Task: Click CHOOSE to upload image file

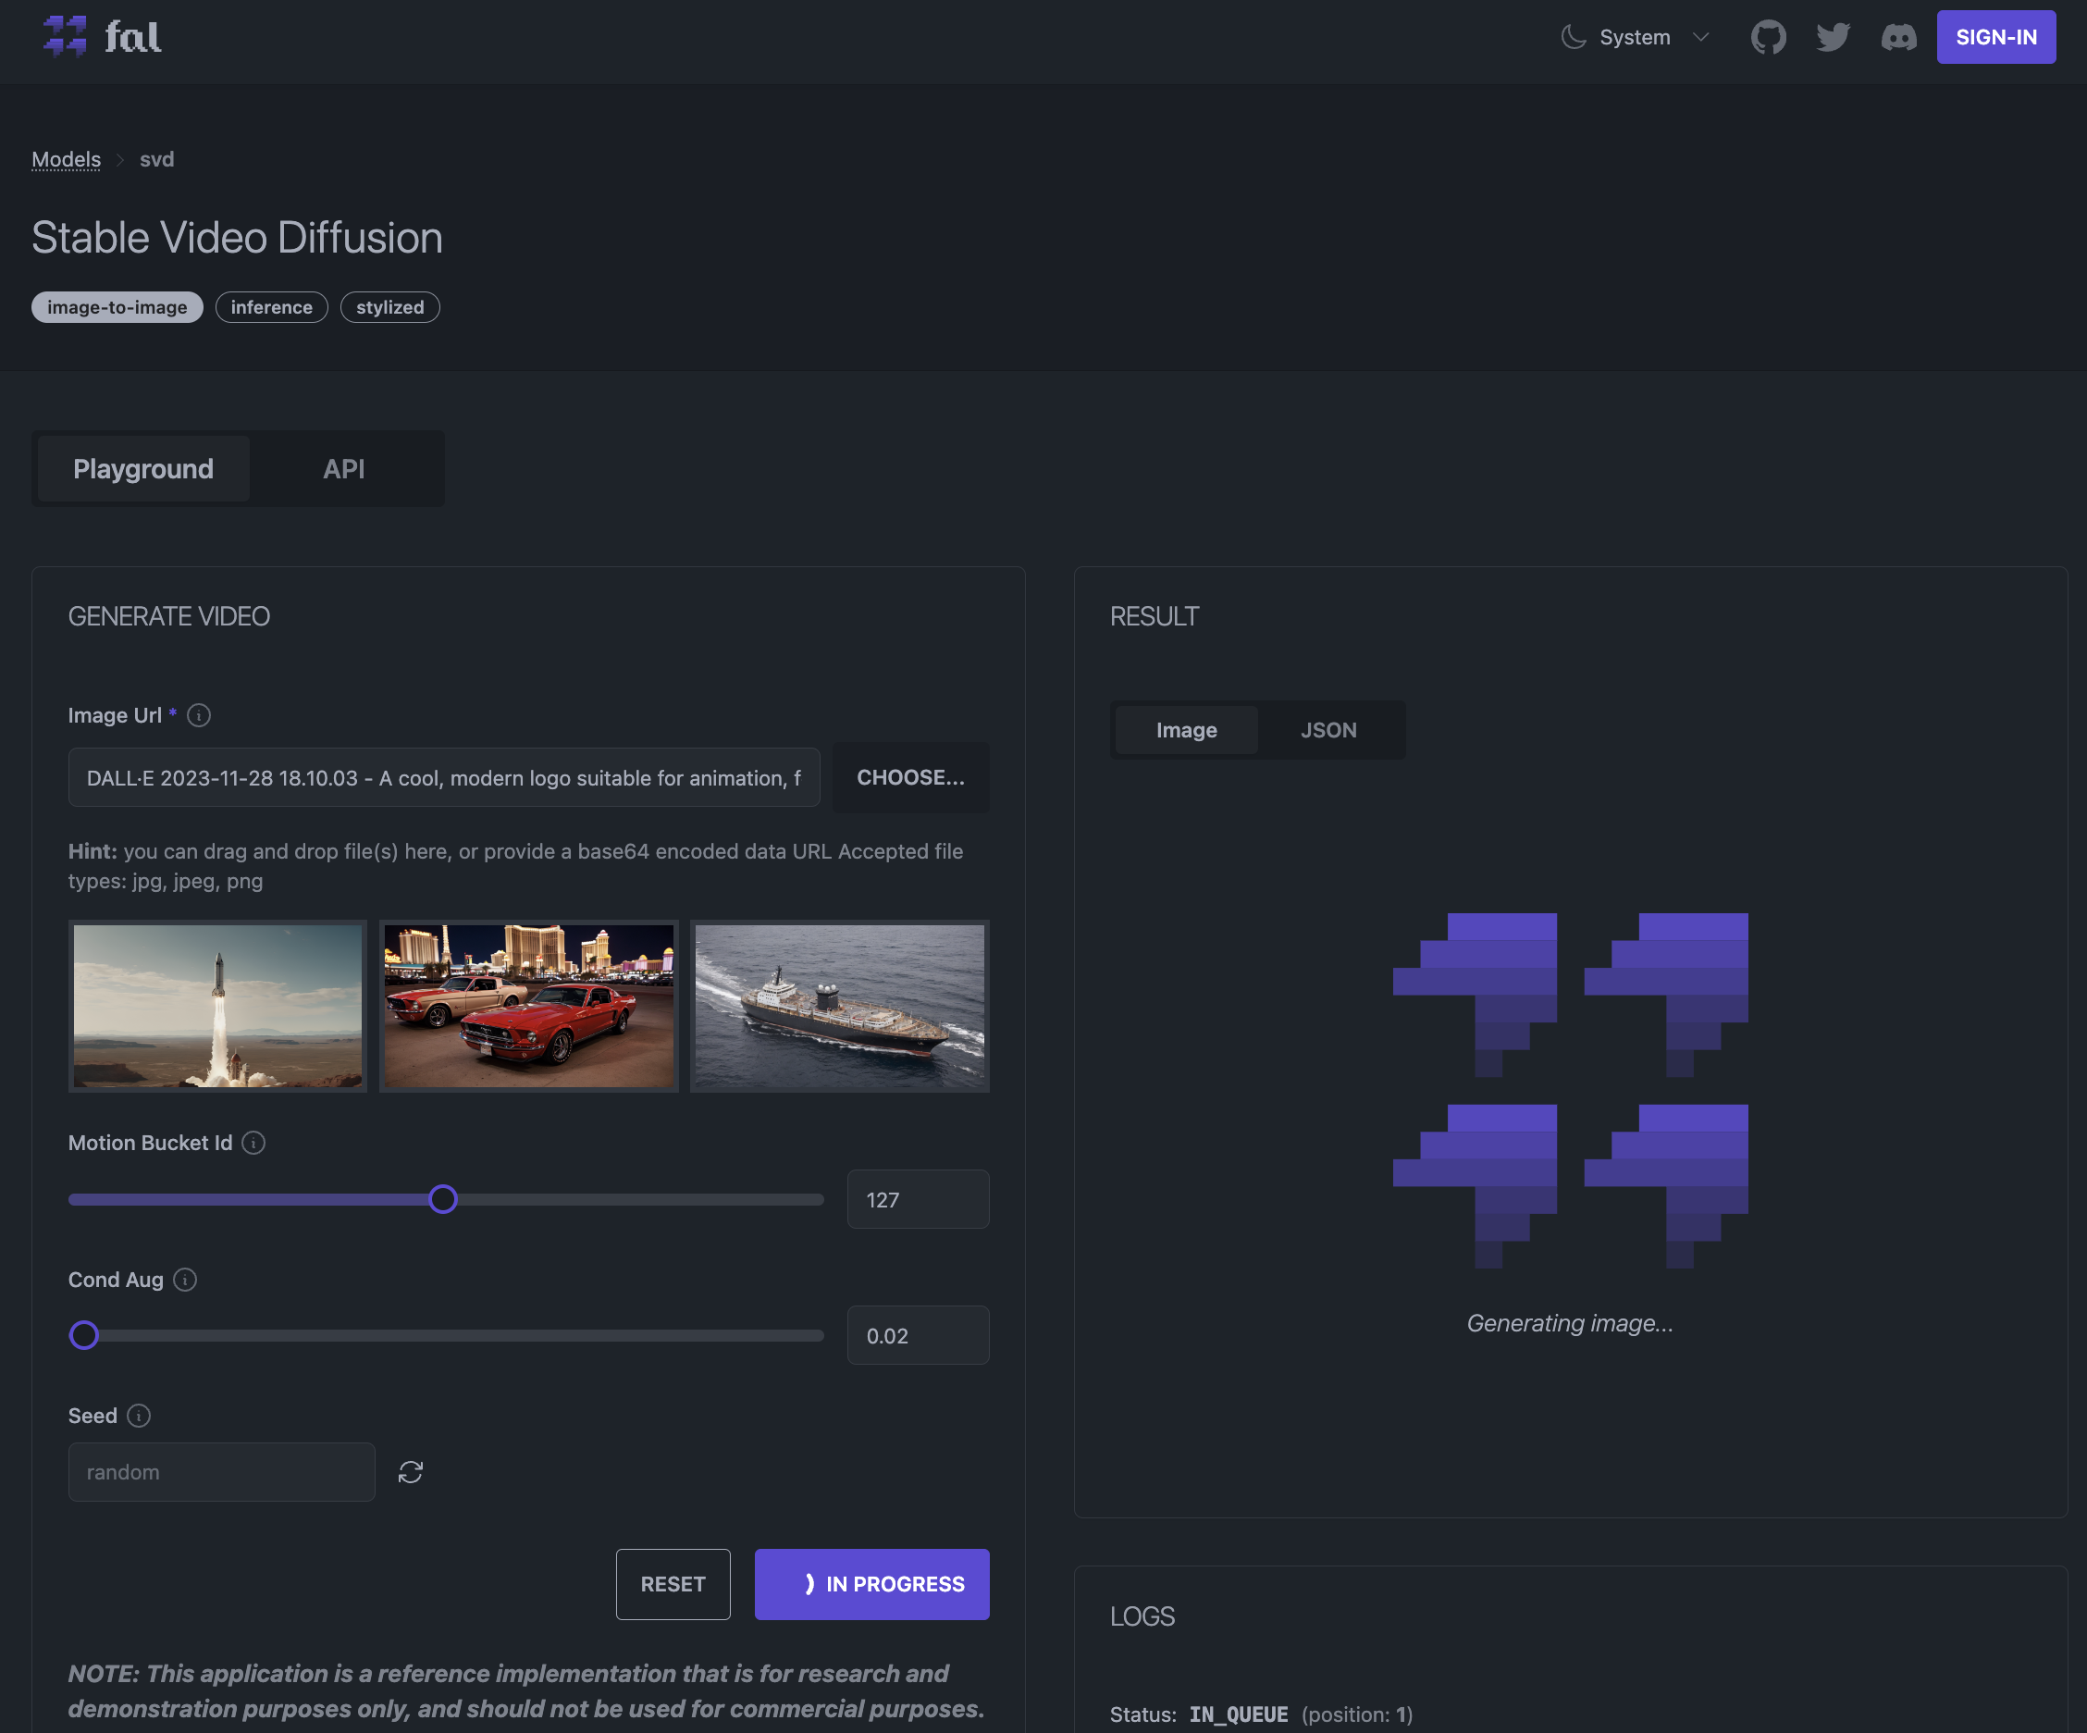Action: tap(910, 778)
